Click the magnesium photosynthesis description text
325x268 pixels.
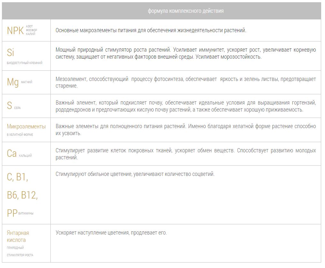[x=185, y=83]
